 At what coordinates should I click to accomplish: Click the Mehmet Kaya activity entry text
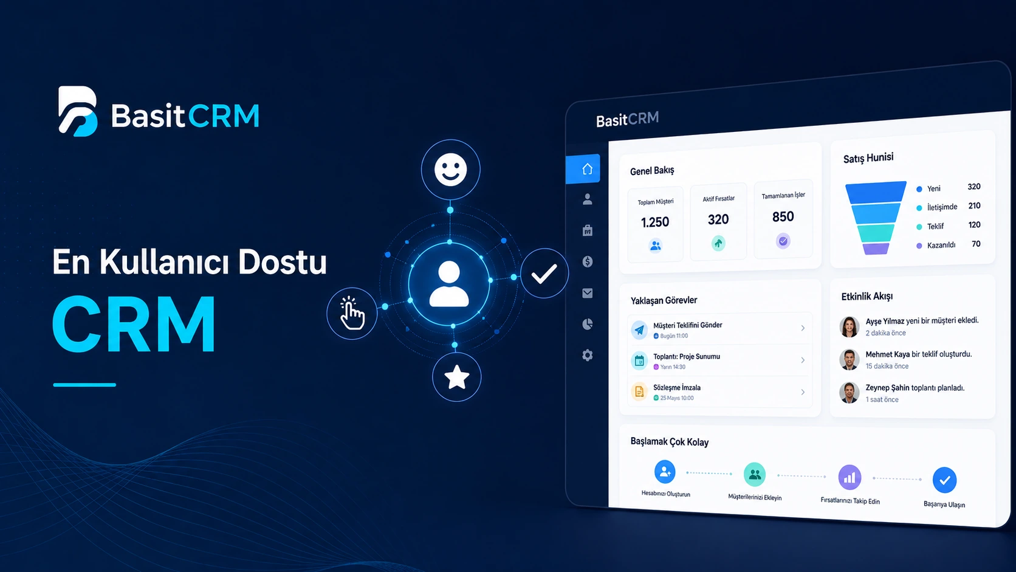918,354
